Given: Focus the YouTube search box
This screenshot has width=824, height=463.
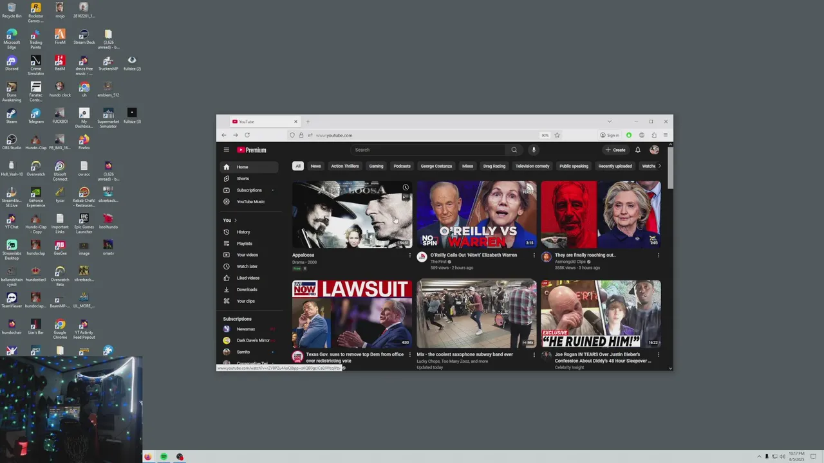Looking at the screenshot, I should [x=428, y=150].
